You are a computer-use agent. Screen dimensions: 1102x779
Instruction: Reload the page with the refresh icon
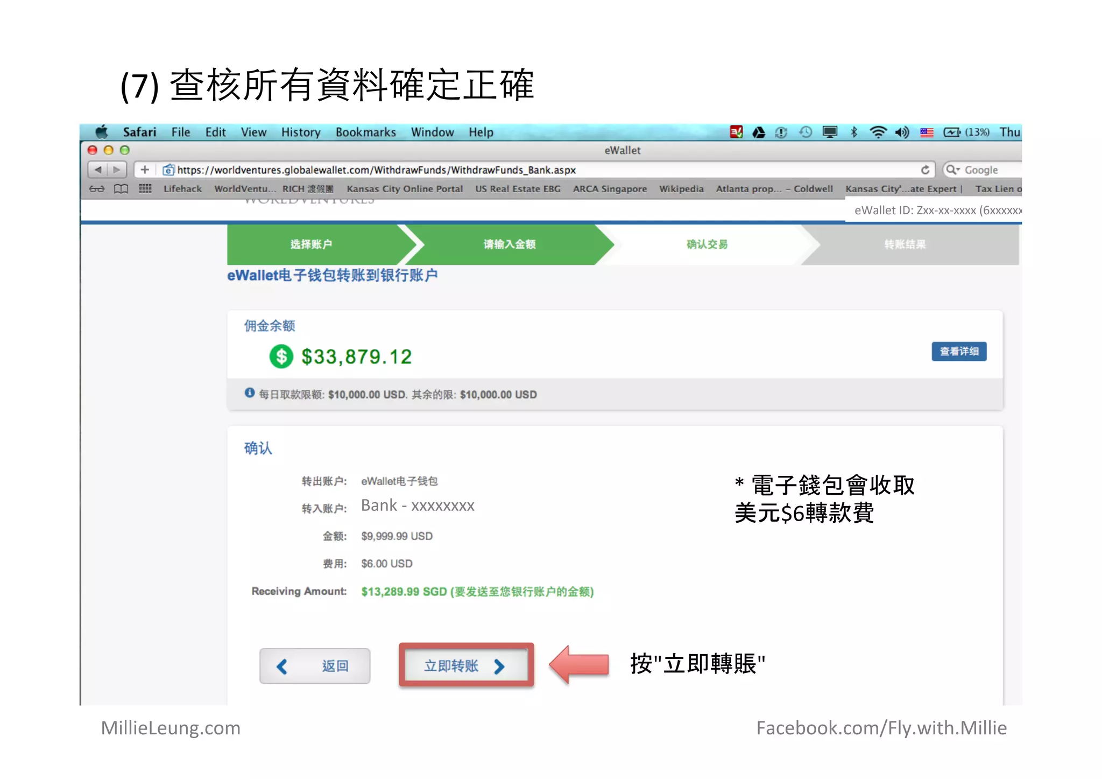(925, 170)
